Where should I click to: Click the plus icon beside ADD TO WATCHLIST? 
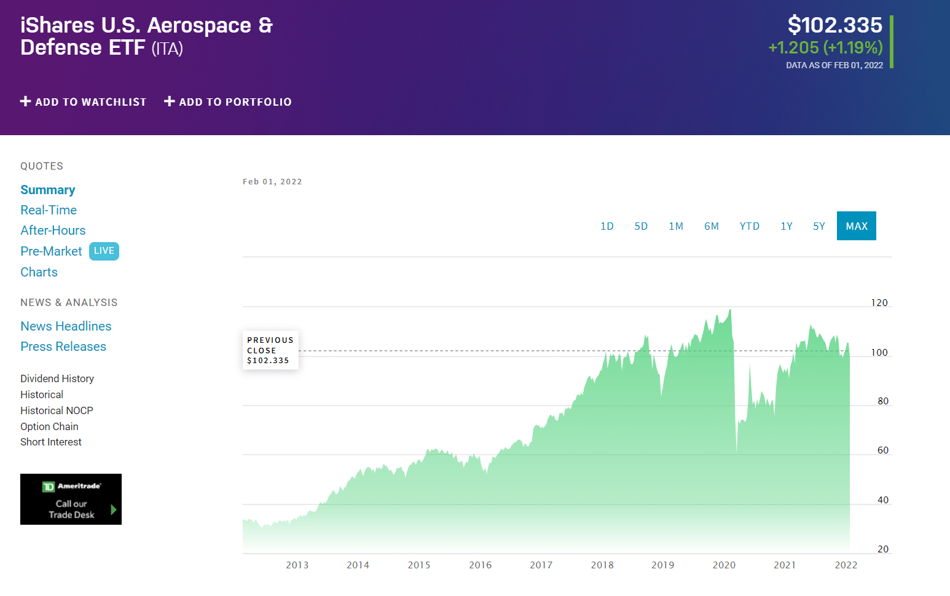26,101
